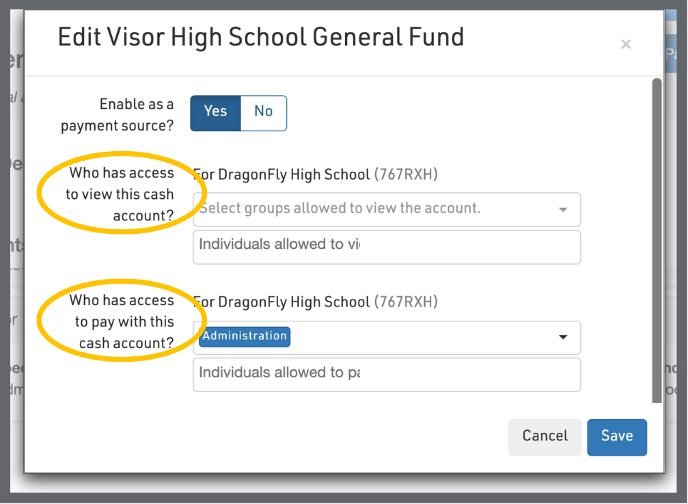Click 'Who has access to view' label

(x=120, y=194)
